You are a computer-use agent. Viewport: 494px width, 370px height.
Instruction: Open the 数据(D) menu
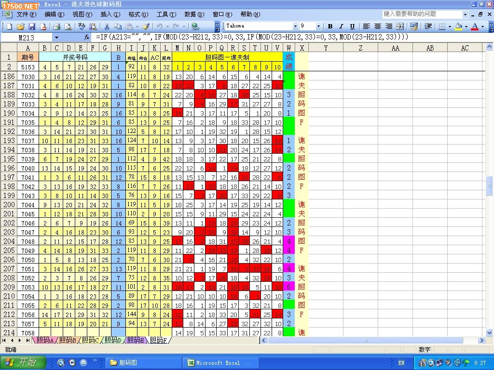[x=194, y=14]
